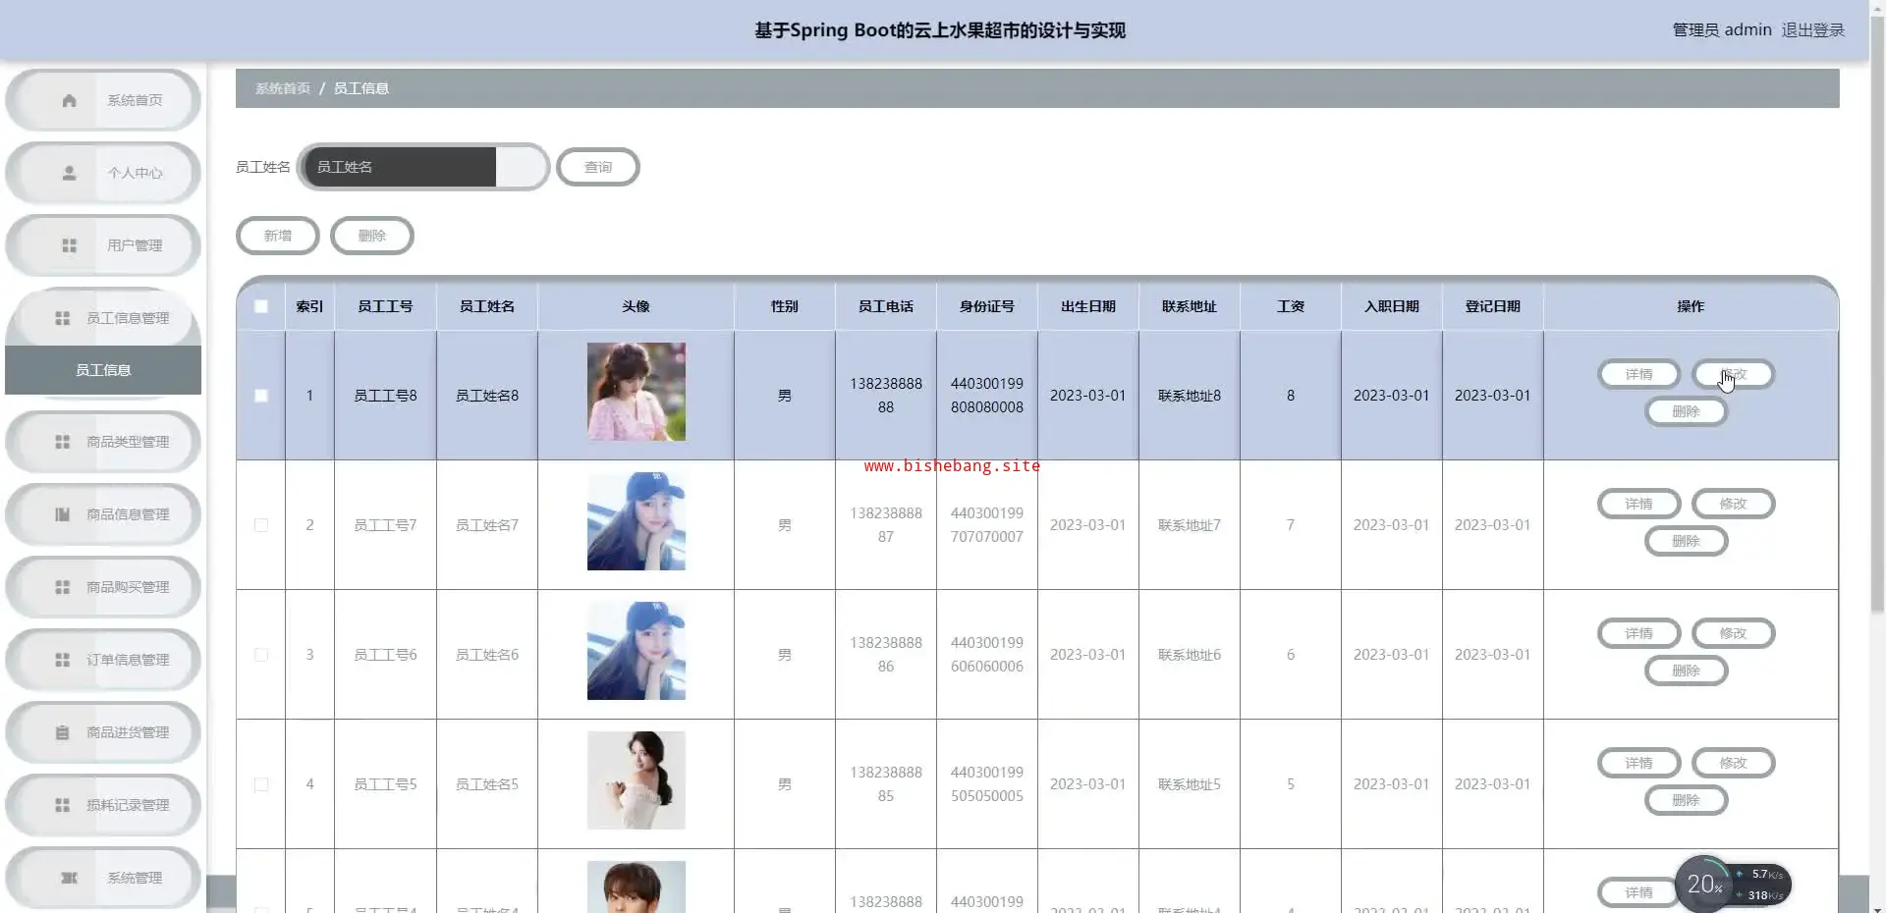Check the checkbox for row 员工工号6
This screenshot has height=913, width=1886.
[261, 655]
